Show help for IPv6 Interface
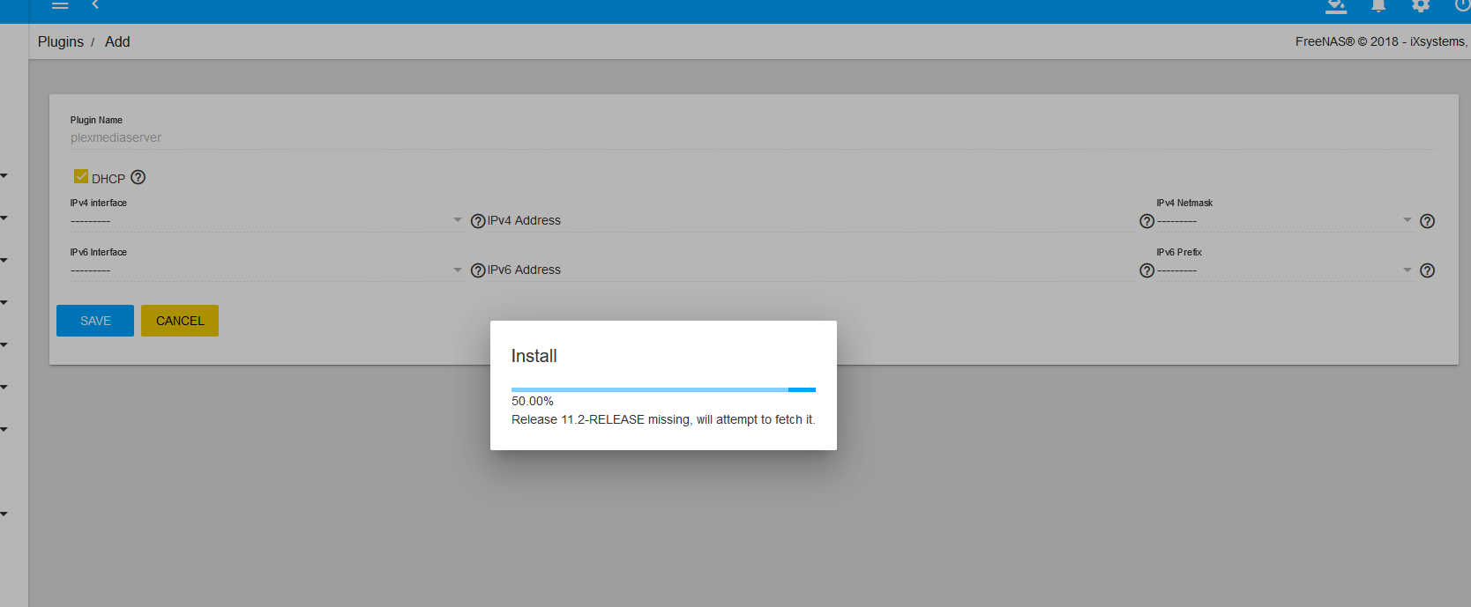Screen dimensions: 1471x607 (x=478, y=270)
